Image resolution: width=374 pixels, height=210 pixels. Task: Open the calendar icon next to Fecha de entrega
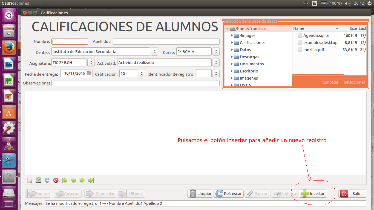[x=89, y=73]
